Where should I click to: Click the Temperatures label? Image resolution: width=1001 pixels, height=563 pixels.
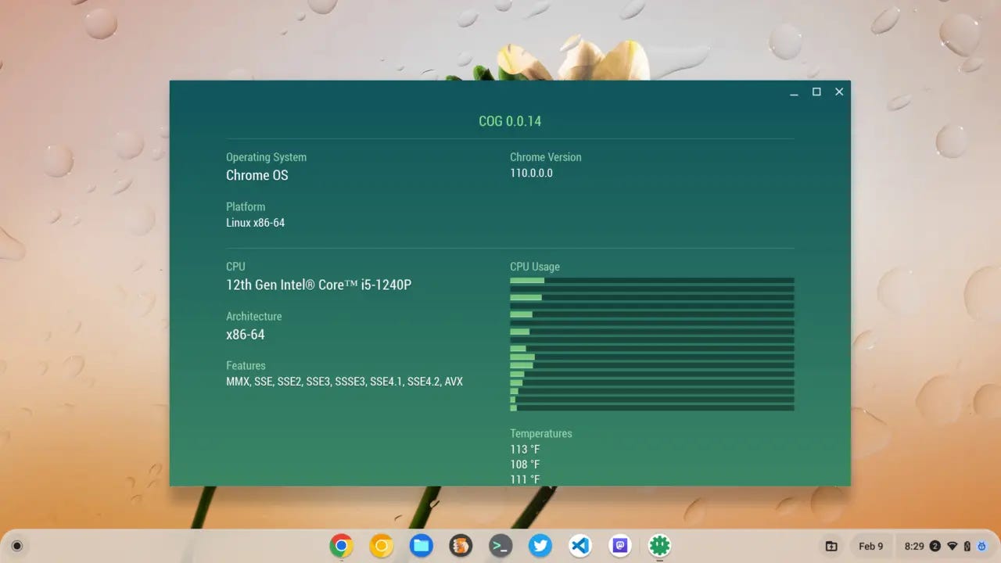[541, 433]
